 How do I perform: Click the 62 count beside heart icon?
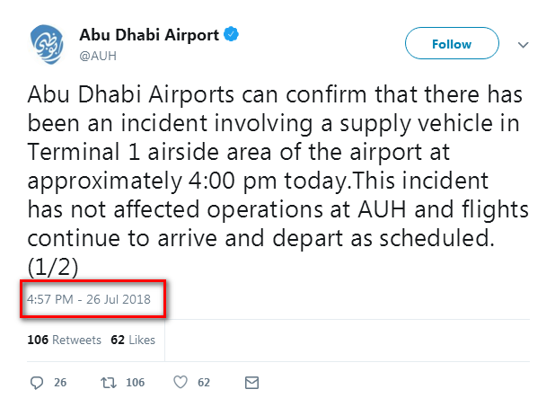(x=204, y=383)
